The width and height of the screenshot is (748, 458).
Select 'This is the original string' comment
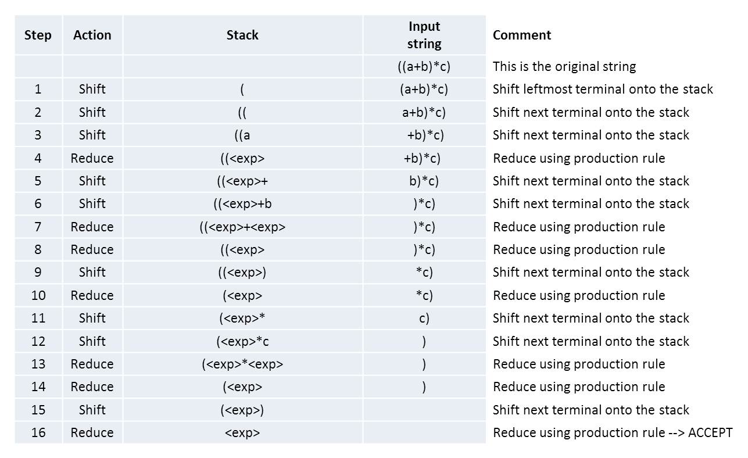[x=564, y=66]
